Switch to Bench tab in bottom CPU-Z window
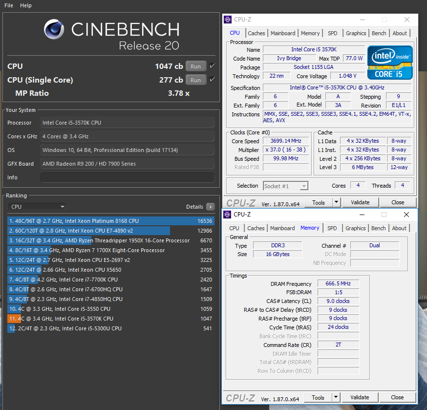This screenshot has height=410, width=427. (378, 228)
